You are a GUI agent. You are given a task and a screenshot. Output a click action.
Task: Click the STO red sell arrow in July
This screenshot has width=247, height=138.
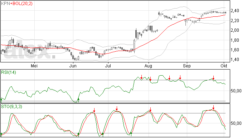[x=117, y=108]
